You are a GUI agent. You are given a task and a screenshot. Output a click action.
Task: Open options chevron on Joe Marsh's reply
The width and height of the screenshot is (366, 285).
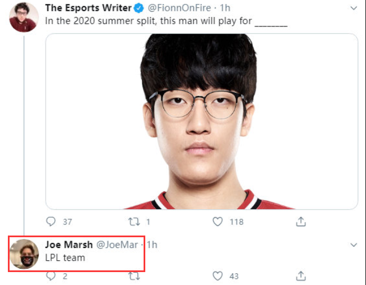pos(354,245)
